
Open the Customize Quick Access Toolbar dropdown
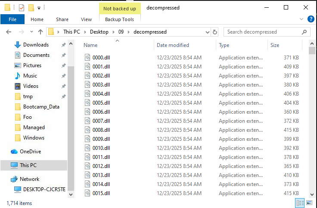coord(39,8)
